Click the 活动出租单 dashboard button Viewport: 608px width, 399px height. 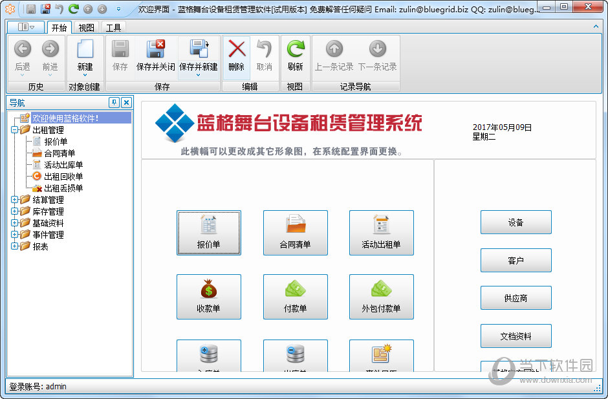(382, 233)
